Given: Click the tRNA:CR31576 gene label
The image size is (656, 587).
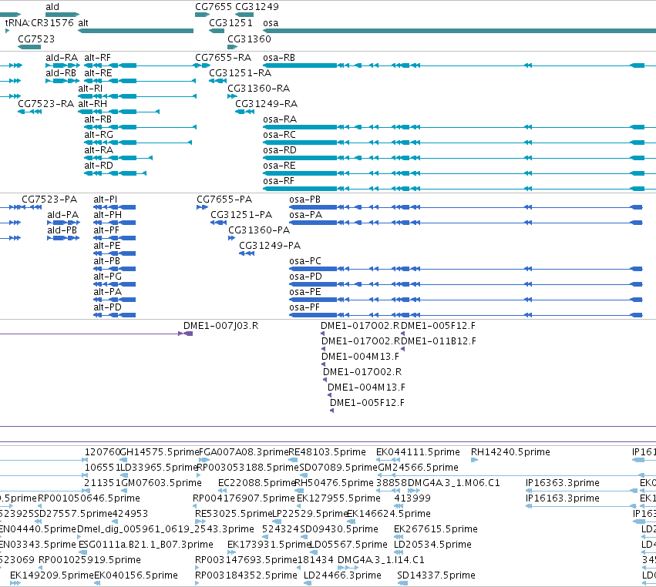Looking at the screenshot, I should 39,22.
